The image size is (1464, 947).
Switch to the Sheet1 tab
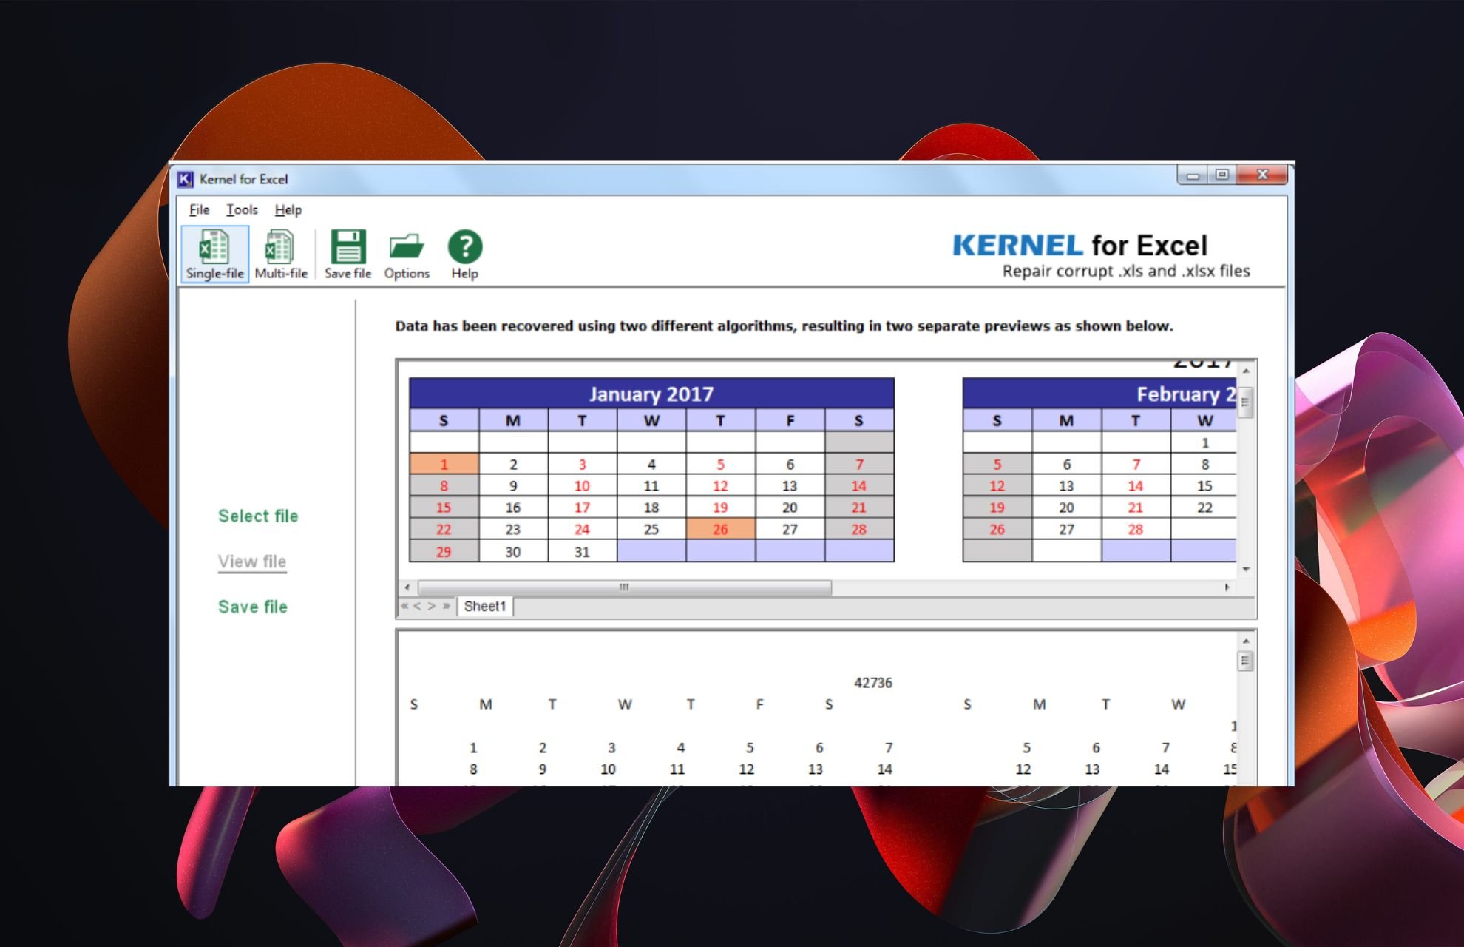(485, 607)
